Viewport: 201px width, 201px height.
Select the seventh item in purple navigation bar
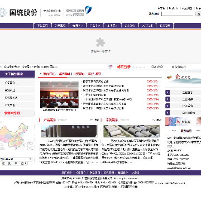tap(147, 26)
